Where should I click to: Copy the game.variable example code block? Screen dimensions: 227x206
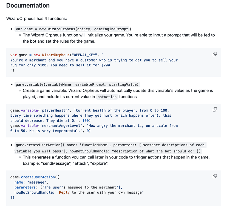point(215,110)
